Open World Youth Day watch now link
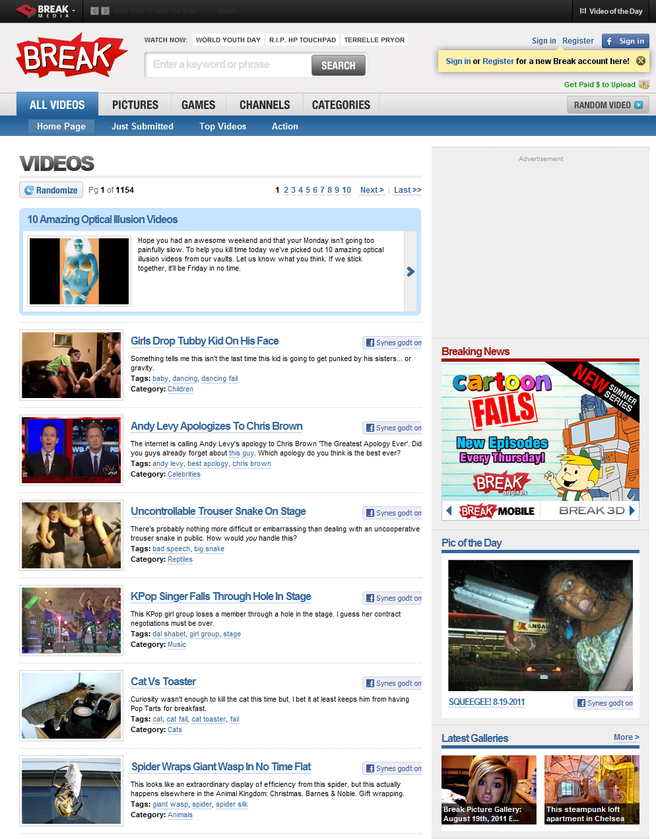The width and height of the screenshot is (656, 839). point(228,40)
